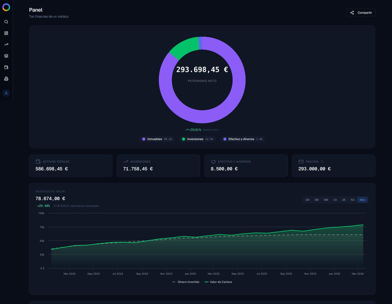Image resolution: width=392 pixels, height=304 pixels.
Task: Click the colorful ring app logo
Action: [6, 7]
